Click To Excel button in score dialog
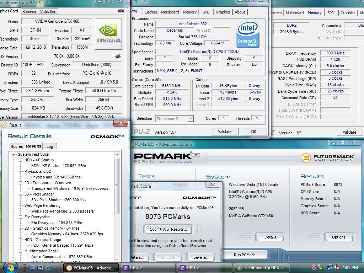364x273 pixels. tap(168, 257)
